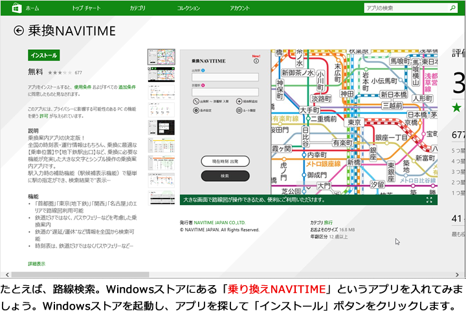The height and width of the screenshot is (311, 466).
Task: Open the 旅行 category link
Action: pyautogui.click(x=328, y=222)
